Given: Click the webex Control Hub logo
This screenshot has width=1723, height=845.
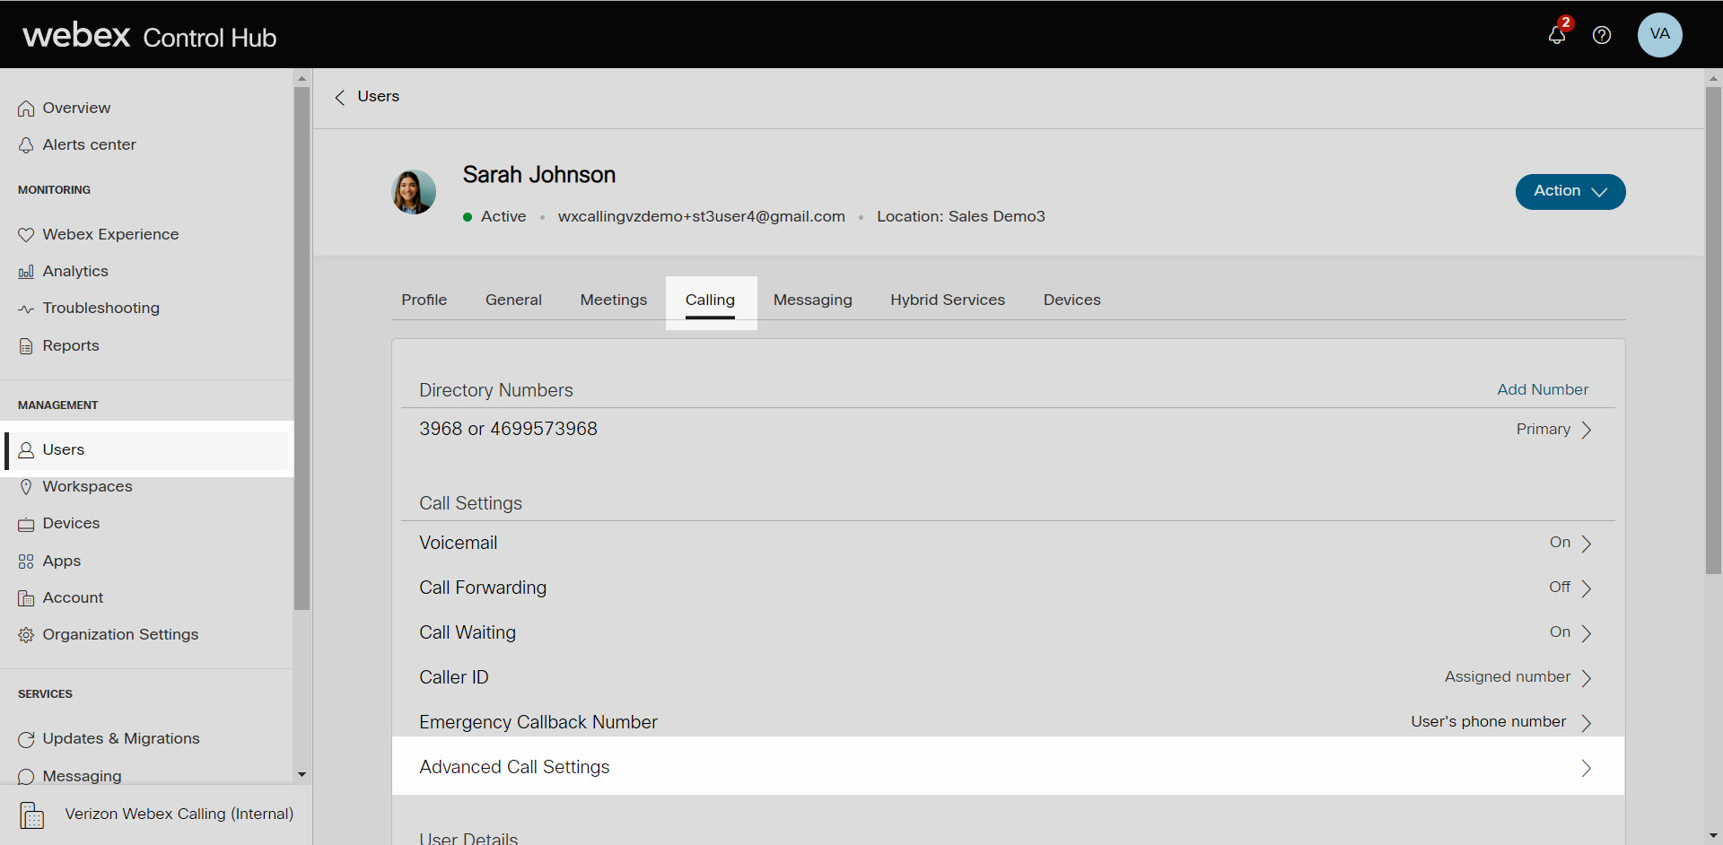Looking at the screenshot, I should pyautogui.click(x=149, y=36).
